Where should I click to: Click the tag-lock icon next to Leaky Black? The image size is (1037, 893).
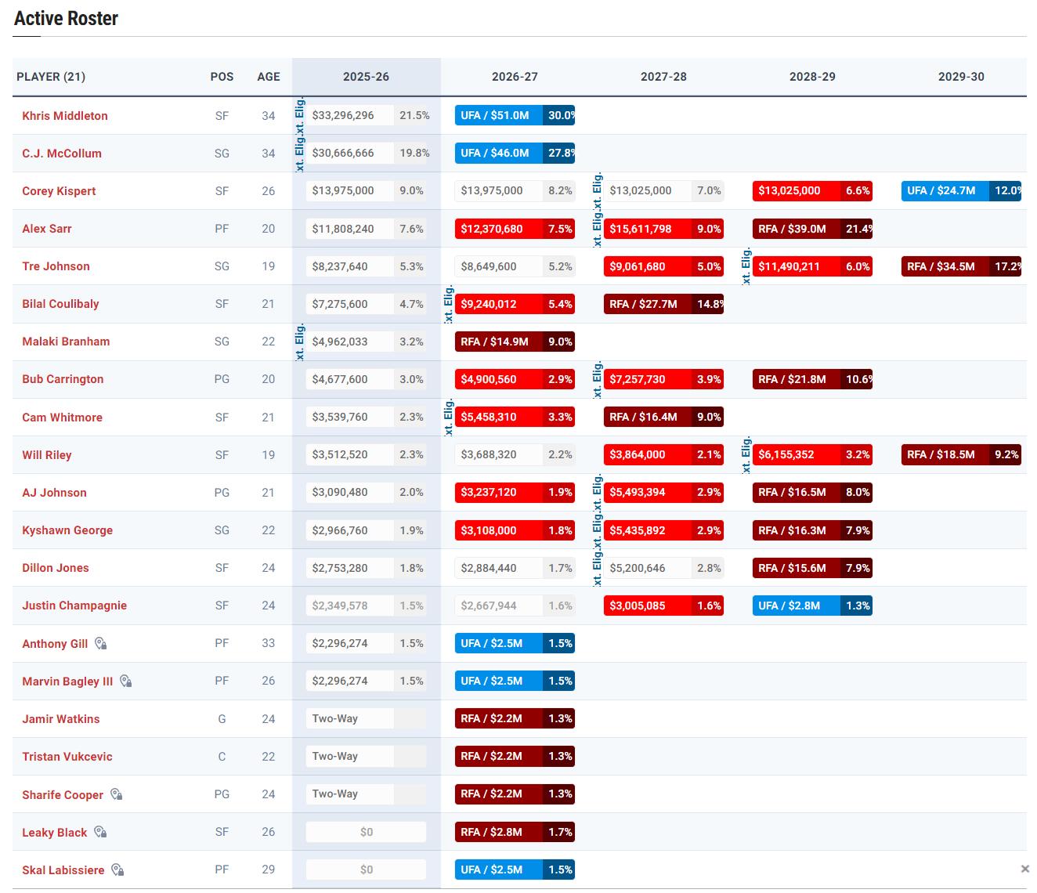tap(100, 832)
